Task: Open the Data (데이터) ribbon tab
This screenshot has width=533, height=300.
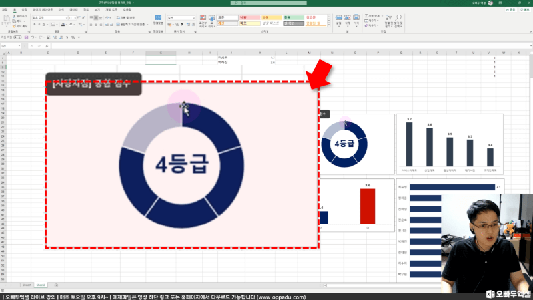Action: 73,9
